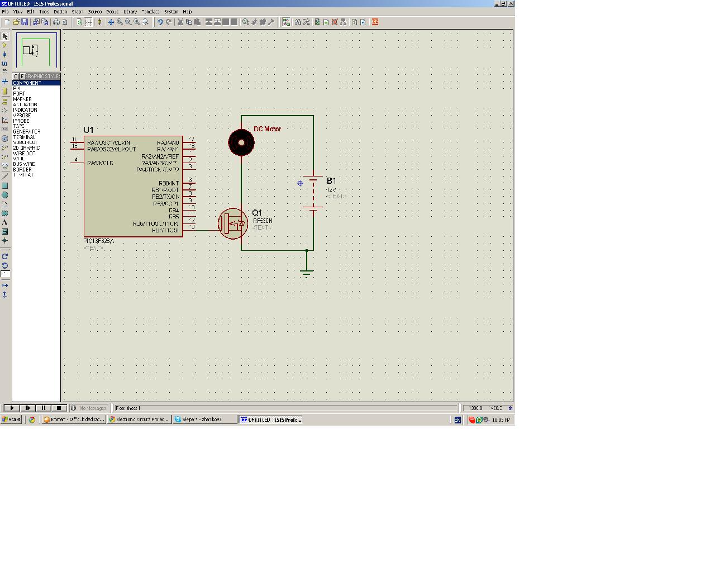Open the Electrical Rule Check

(363, 22)
